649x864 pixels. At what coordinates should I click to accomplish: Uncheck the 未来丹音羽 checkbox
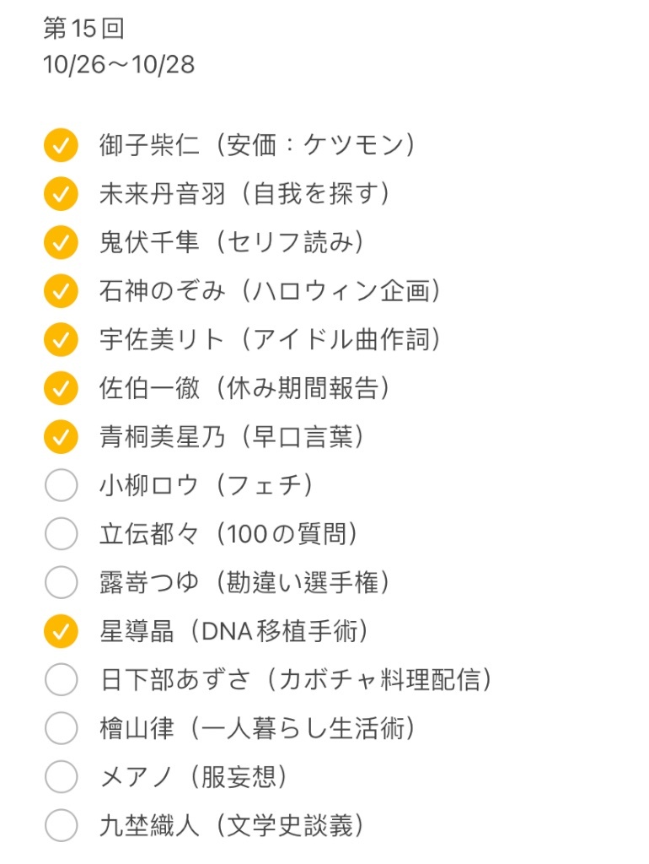pos(61,194)
